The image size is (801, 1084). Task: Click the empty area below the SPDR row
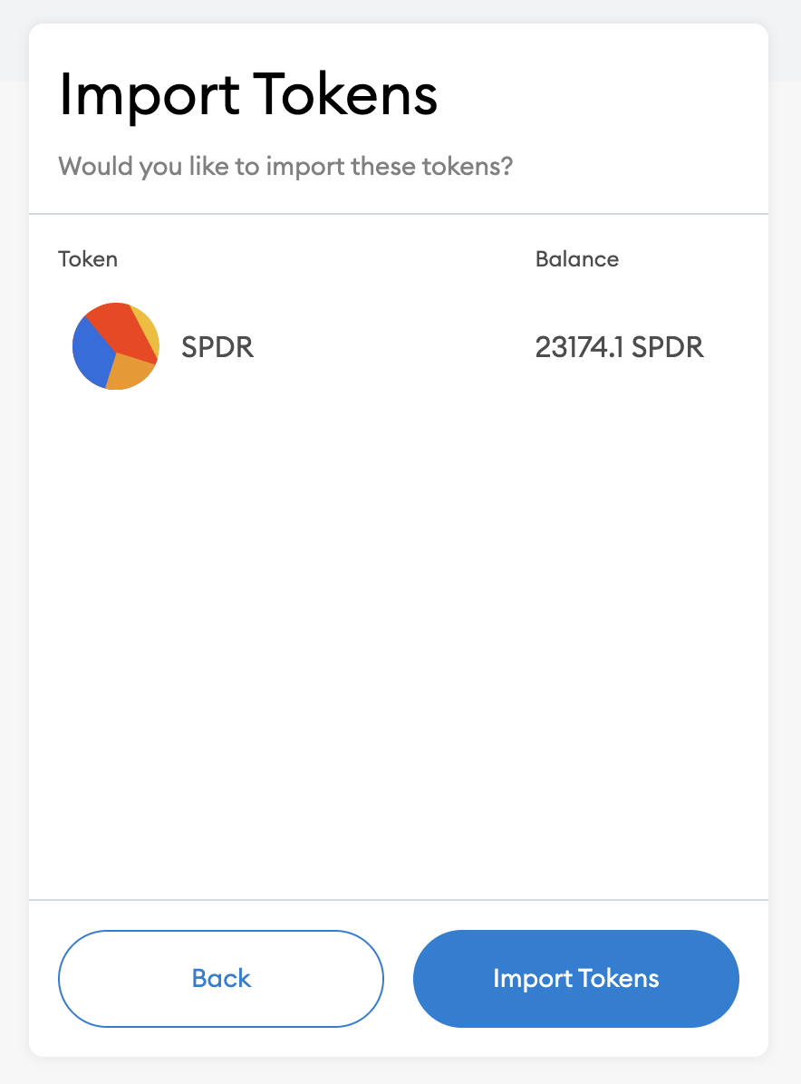(x=399, y=634)
